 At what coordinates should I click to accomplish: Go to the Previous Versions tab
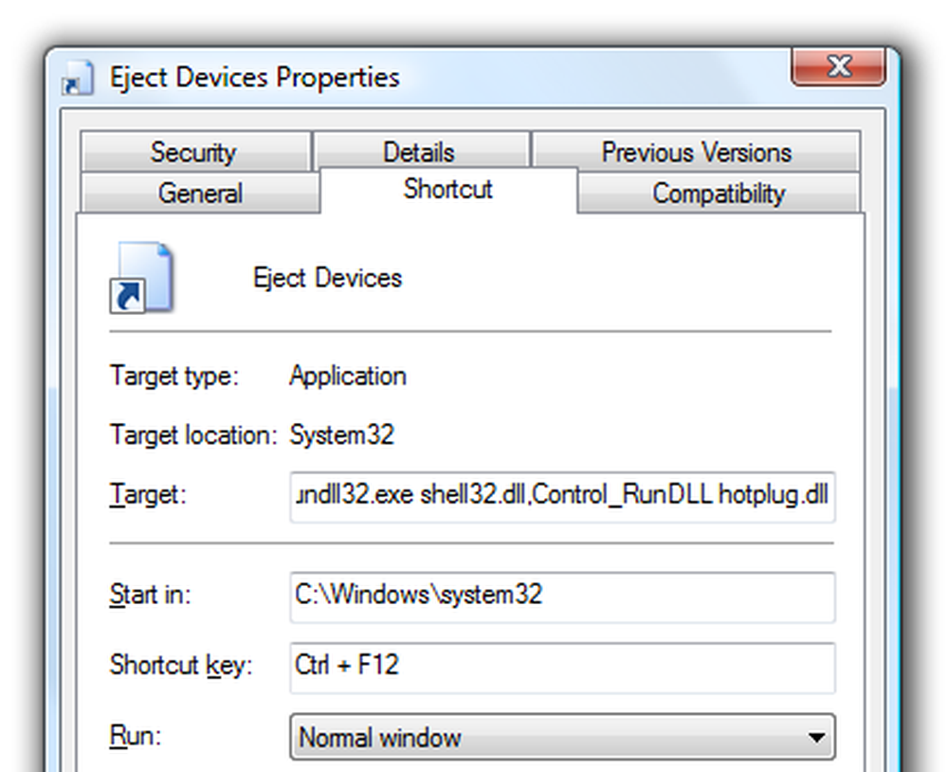click(696, 151)
